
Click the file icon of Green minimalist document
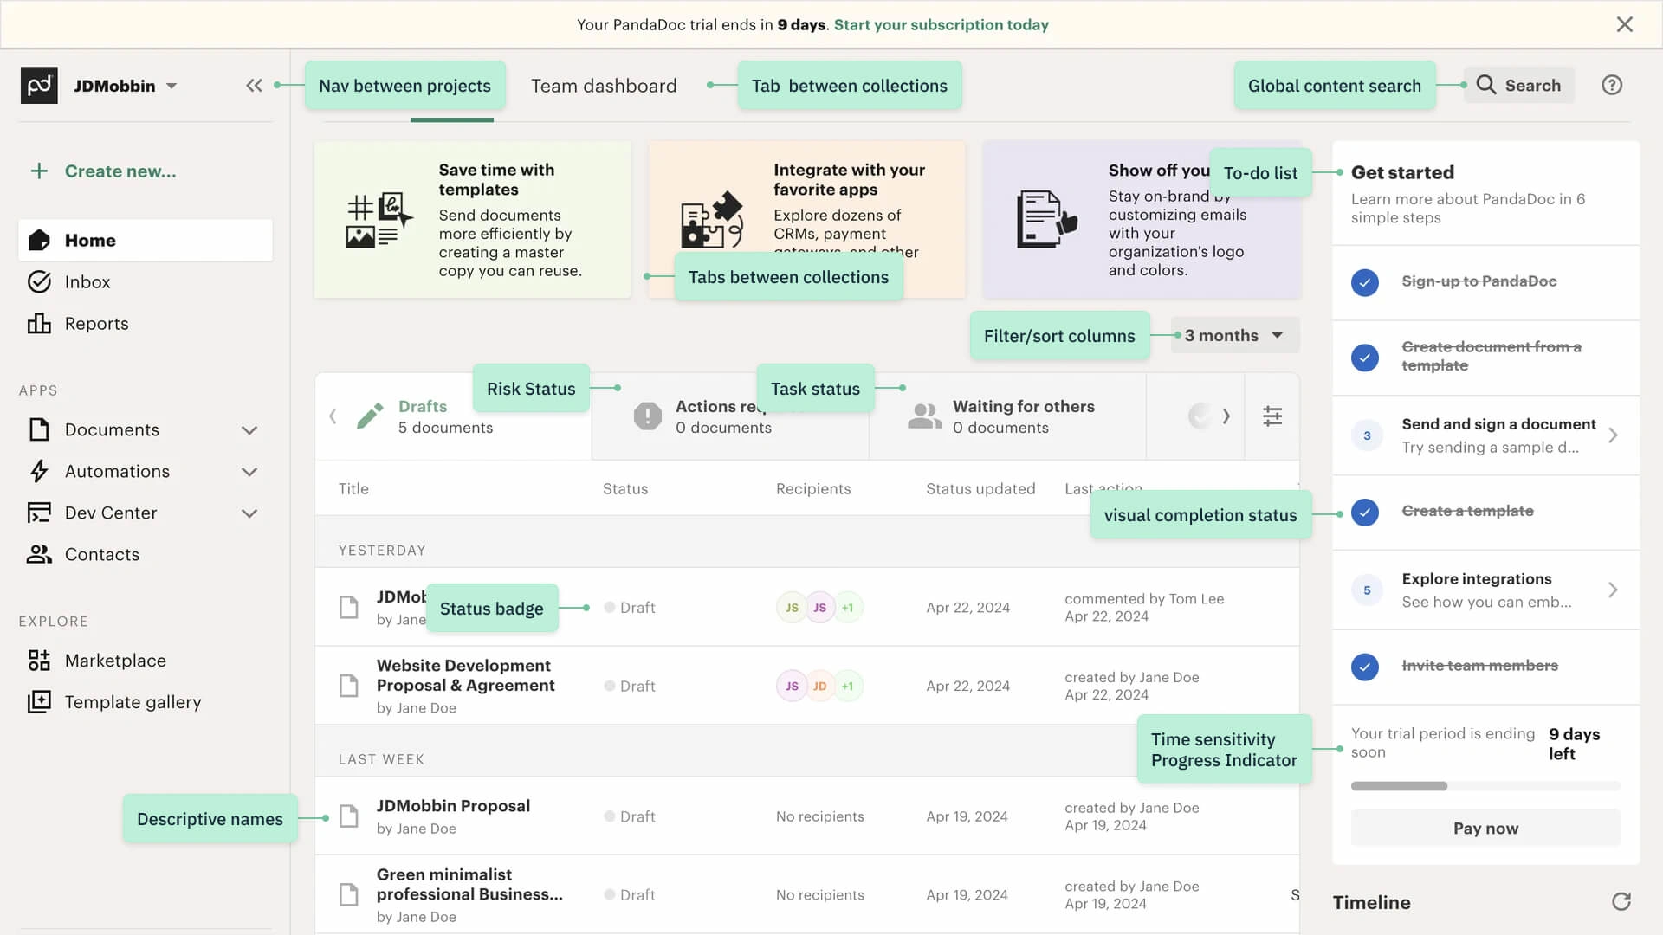[x=349, y=894]
